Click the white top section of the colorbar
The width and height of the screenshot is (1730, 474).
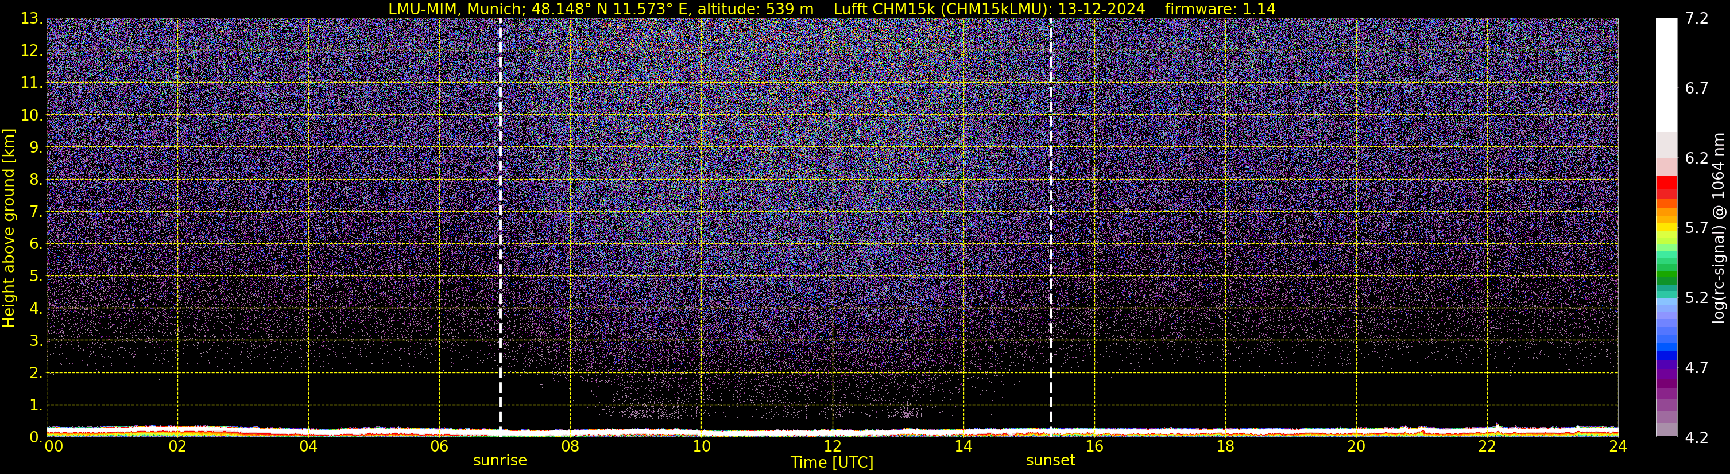(x=1666, y=74)
